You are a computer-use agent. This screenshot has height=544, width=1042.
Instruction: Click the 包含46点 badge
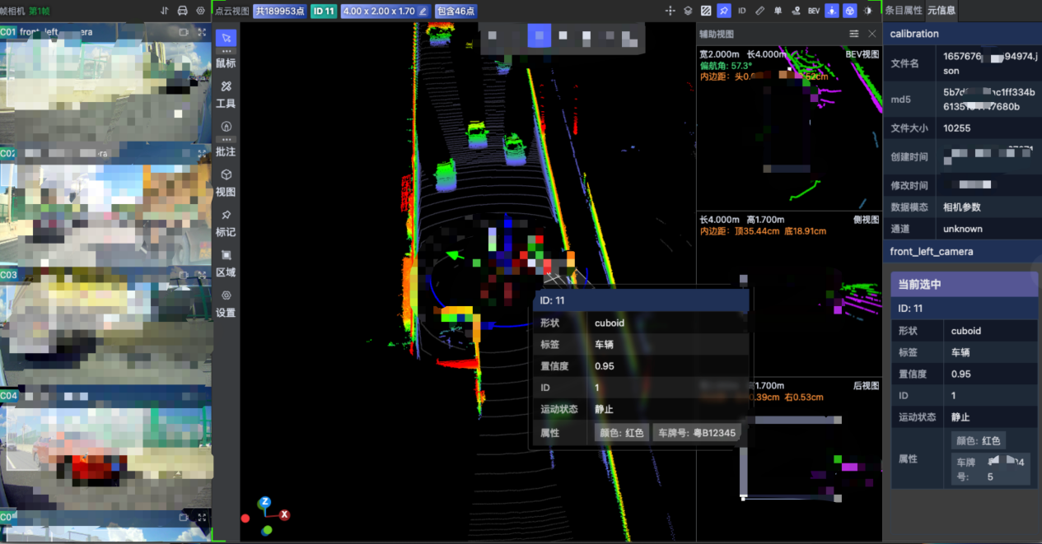tap(456, 12)
